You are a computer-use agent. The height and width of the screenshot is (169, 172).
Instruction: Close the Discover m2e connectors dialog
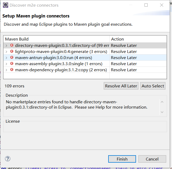click(x=162, y=5)
